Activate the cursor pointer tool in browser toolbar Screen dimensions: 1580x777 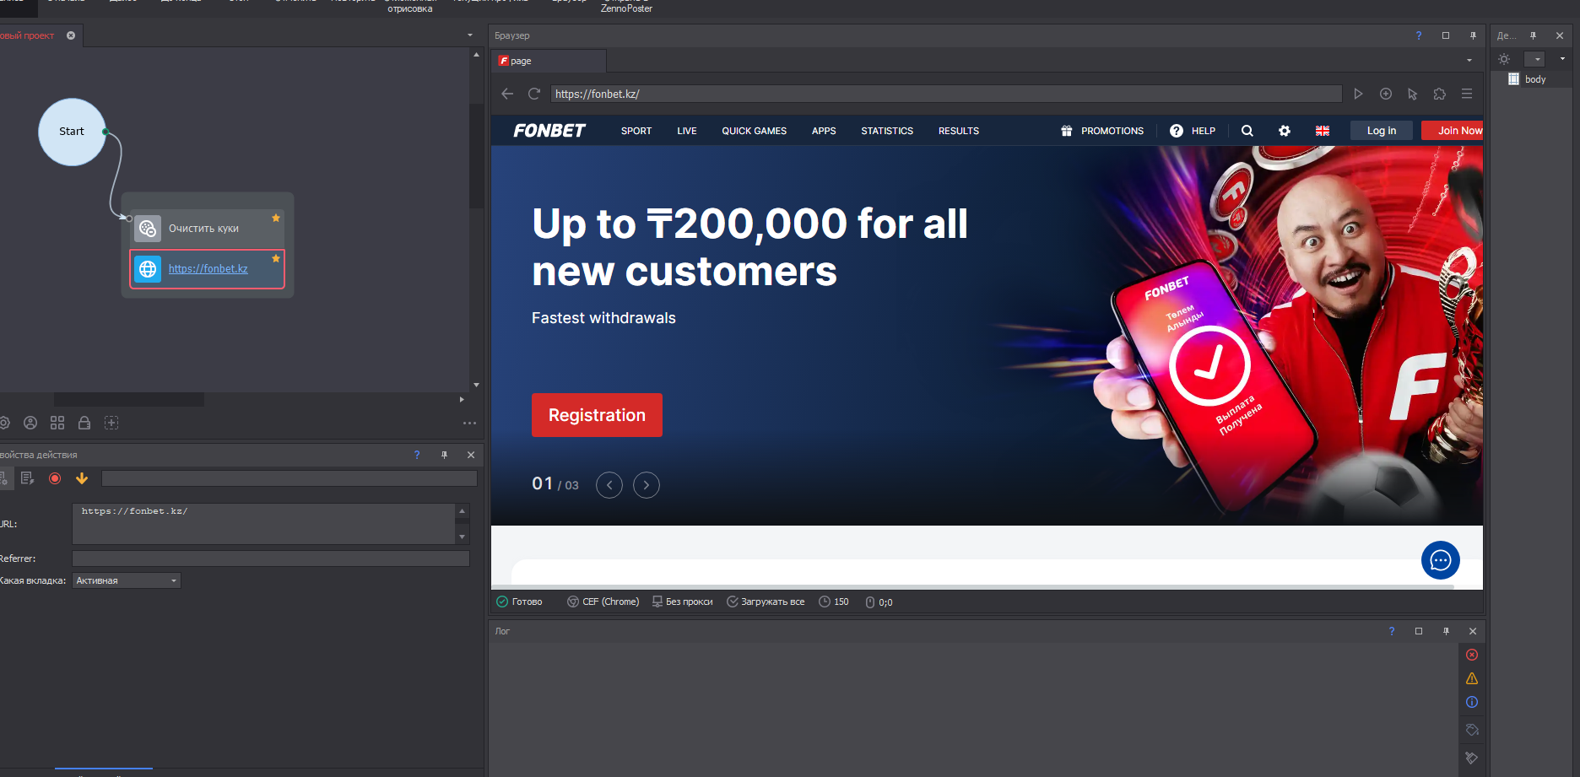(1413, 94)
